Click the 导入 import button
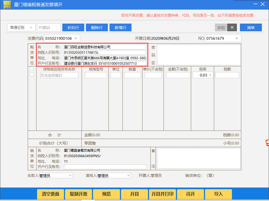Viewport: 269px width, 201px height. click(x=218, y=194)
